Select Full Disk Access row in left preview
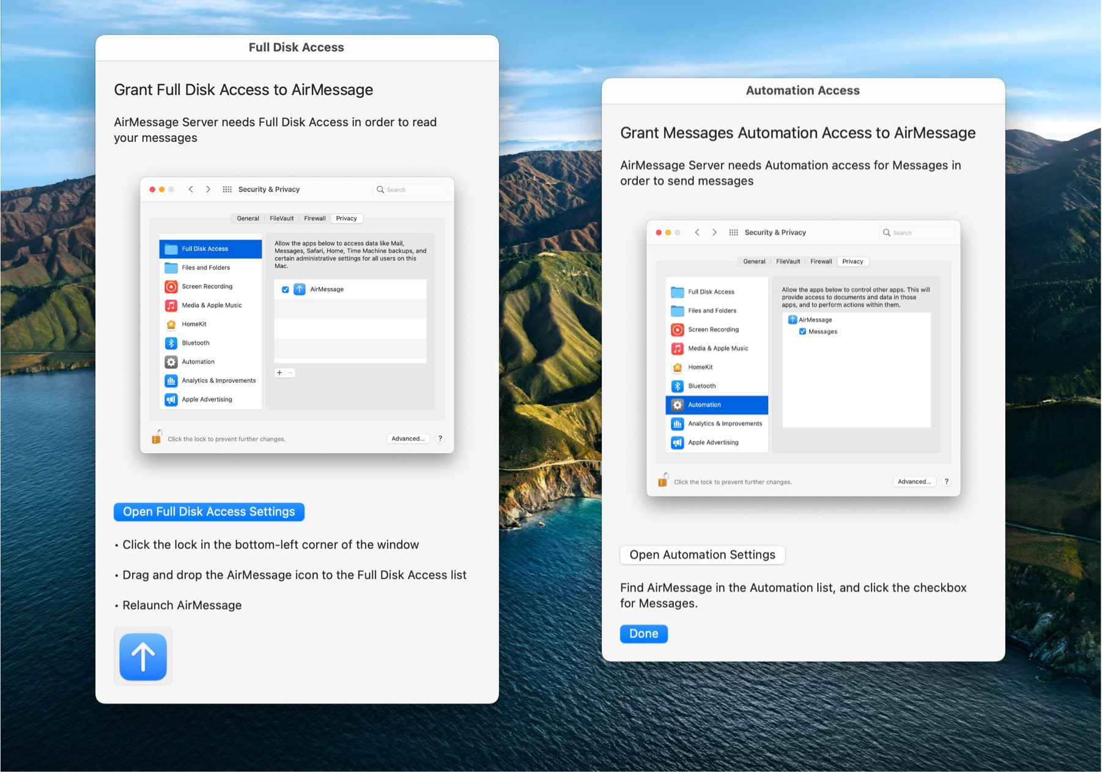Viewport: 1102px width, 772px height. pyautogui.click(x=210, y=249)
